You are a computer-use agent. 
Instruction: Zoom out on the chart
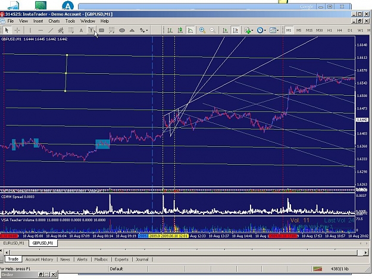(212, 30)
